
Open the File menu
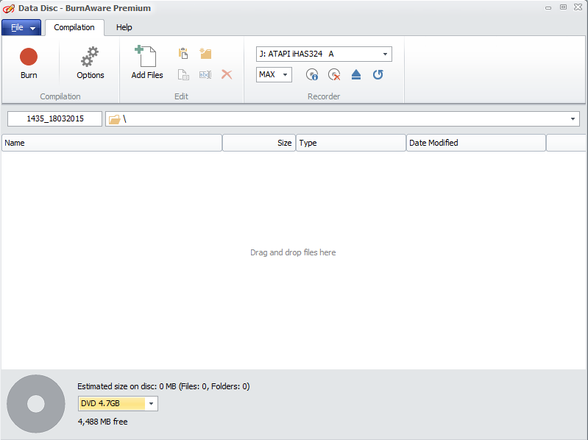tap(22, 28)
